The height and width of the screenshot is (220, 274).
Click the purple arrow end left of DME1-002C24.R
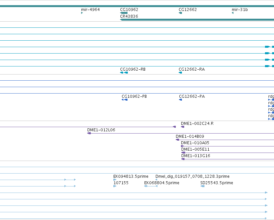click(174, 127)
